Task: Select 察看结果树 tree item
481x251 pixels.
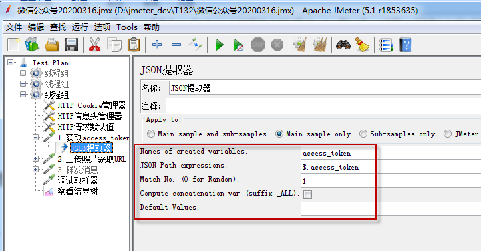Action: pyautogui.click(x=77, y=191)
